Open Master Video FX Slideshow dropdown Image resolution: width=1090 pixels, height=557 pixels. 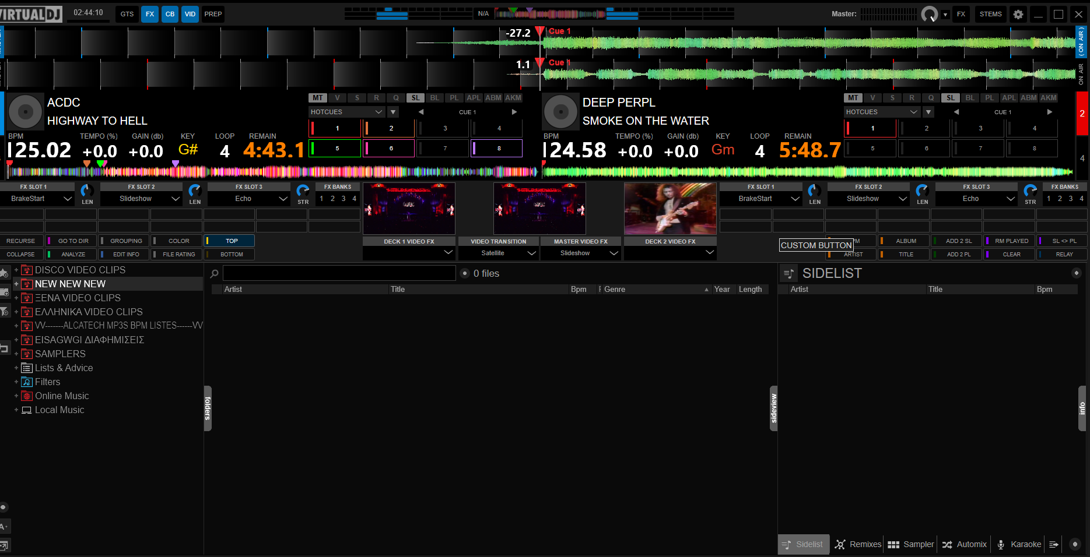click(580, 253)
